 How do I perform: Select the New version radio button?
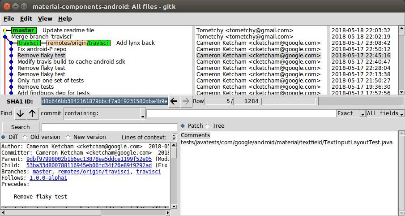coord(68,137)
